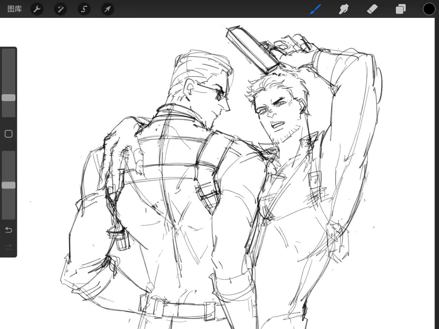Tap the square modify button on the sidebar

point(8,134)
